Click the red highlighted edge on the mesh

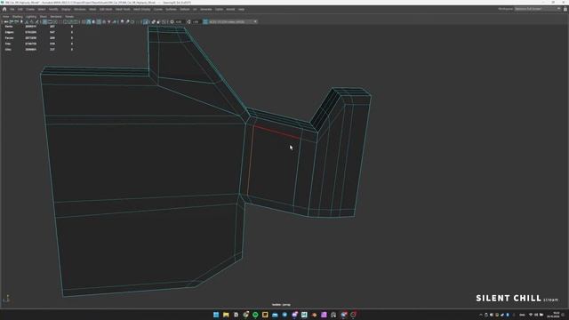tap(277, 132)
